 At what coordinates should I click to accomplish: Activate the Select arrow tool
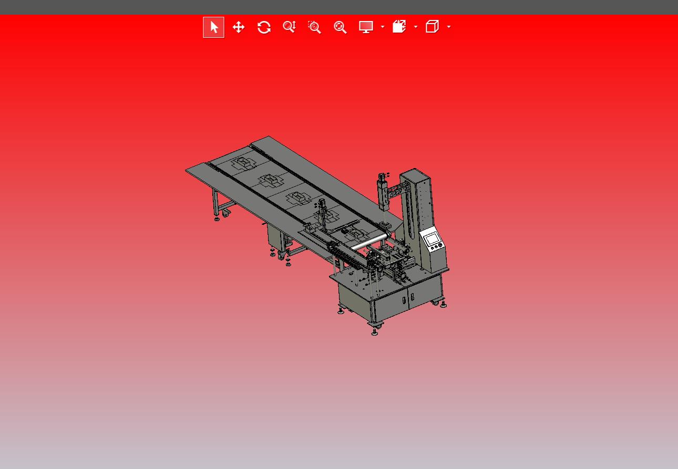(x=213, y=27)
